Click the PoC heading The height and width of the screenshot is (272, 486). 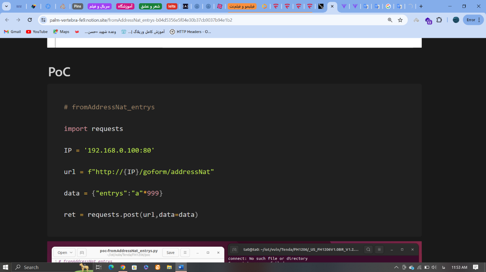(59, 72)
